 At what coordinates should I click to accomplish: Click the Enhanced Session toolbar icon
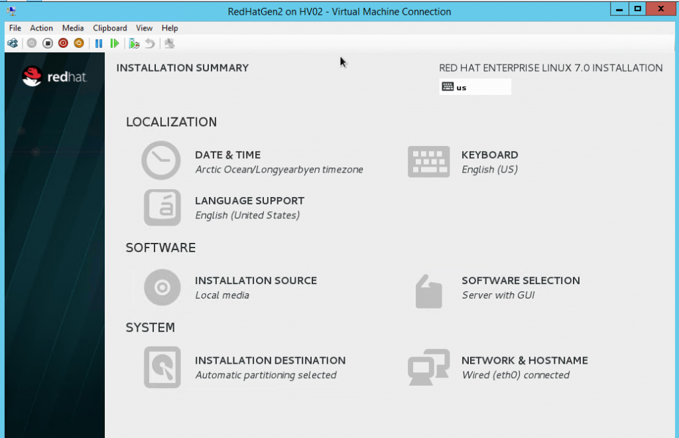(x=170, y=43)
